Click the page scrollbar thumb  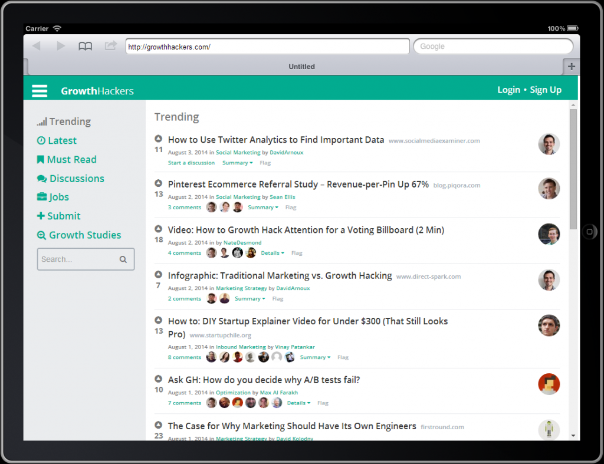[573, 169]
